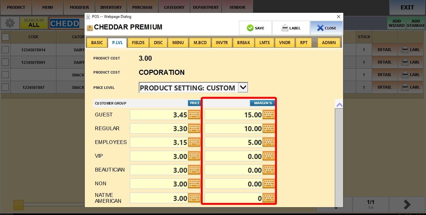Open keypad for BEAUTICIAN margin field
Screen dimensions: 426x215
pos(268,170)
